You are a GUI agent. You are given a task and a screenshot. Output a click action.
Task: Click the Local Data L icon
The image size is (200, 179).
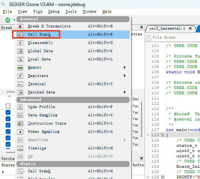click(x=20, y=59)
